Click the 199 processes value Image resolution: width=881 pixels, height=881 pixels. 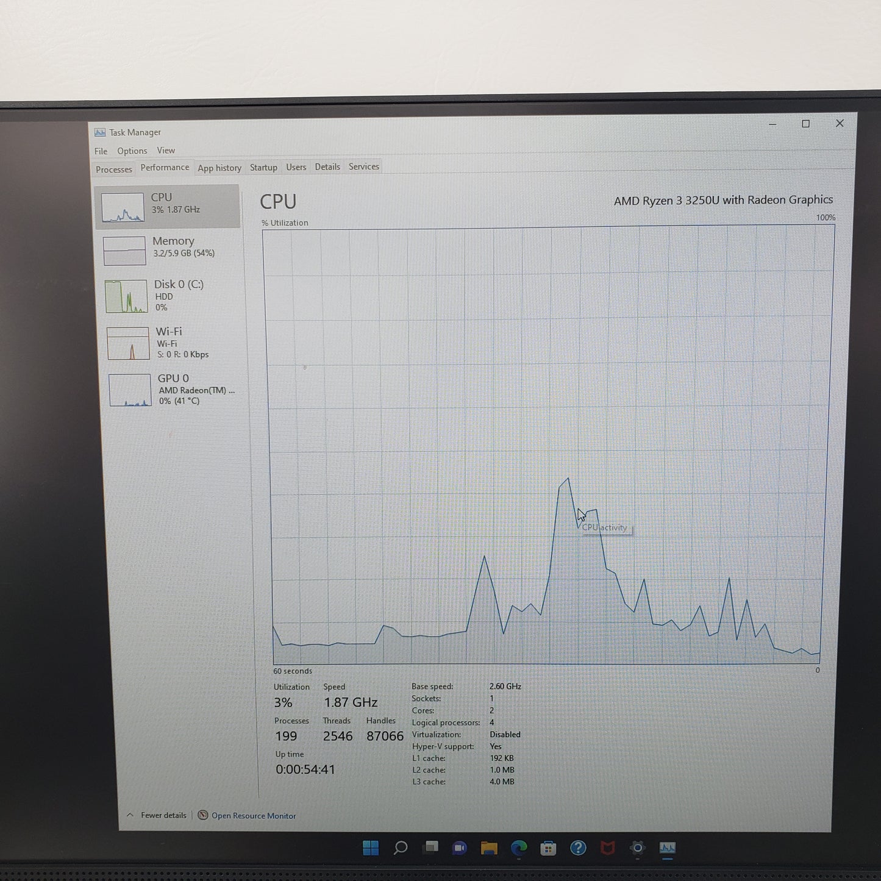point(286,736)
